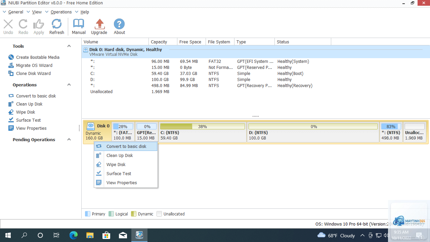The image size is (430, 242).
Task: Click Migrate OS Wizard icon
Action: [11, 65]
